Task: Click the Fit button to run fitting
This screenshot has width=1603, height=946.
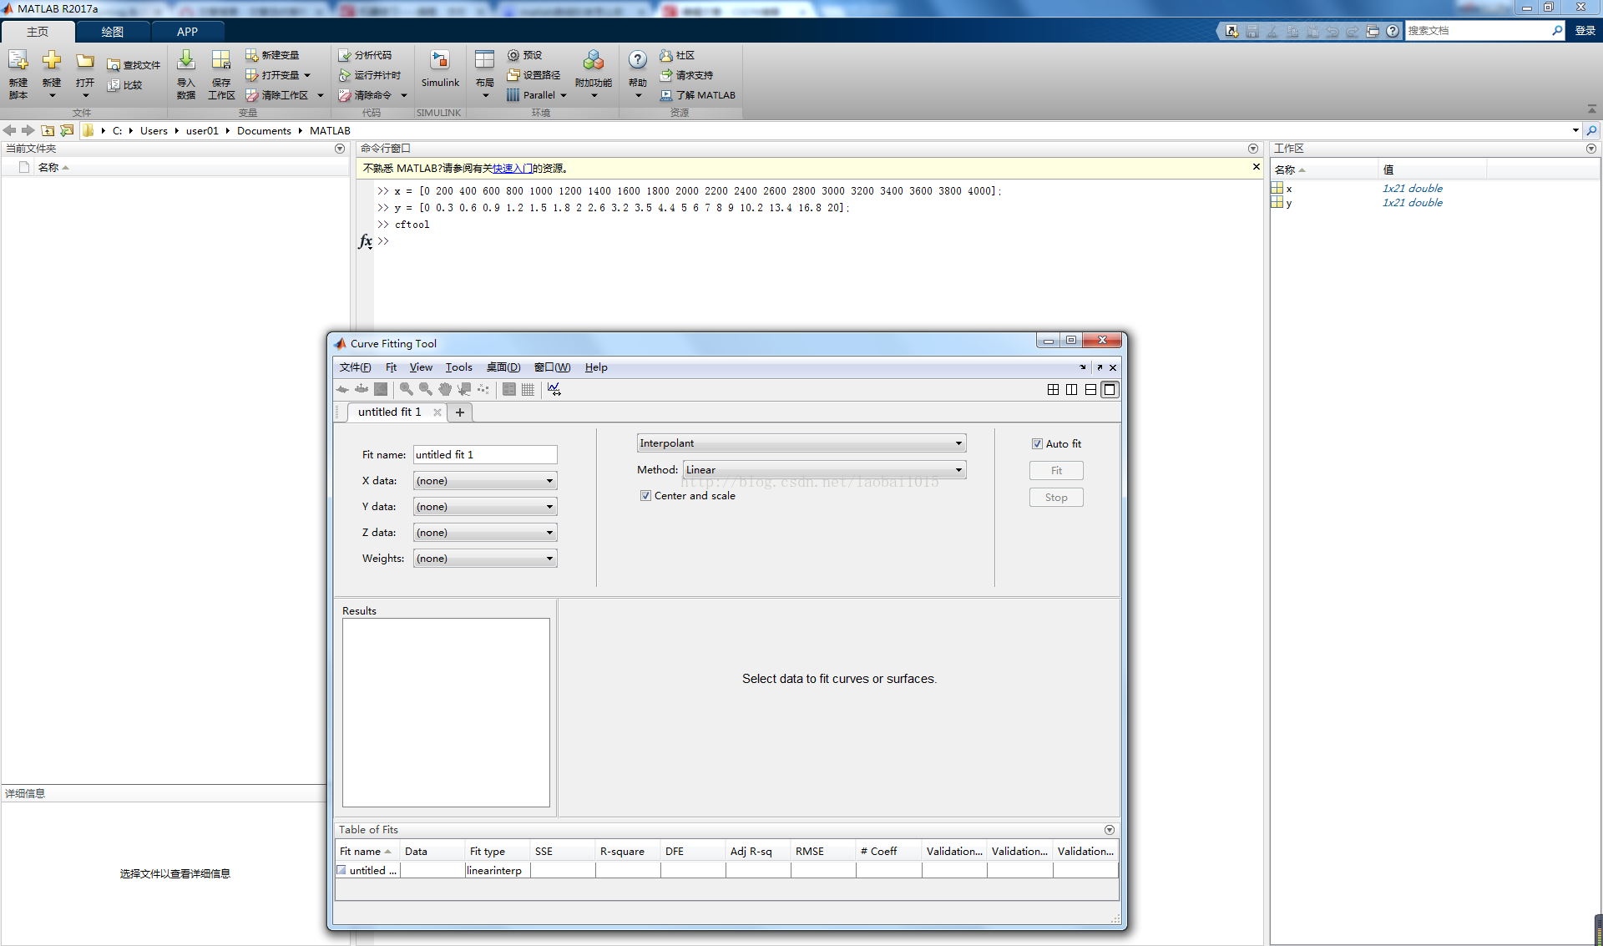Action: pyautogui.click(x=1056, y=471)
